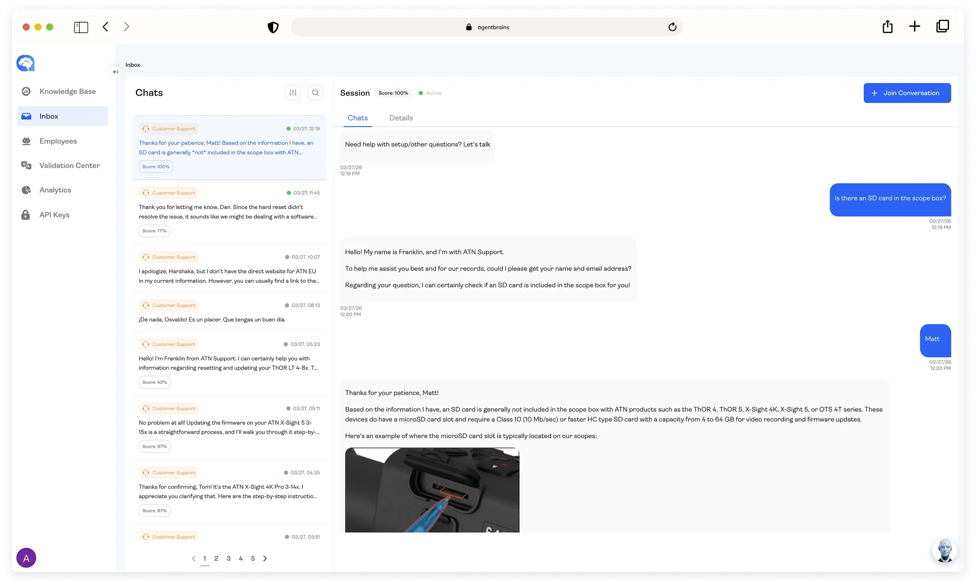
Task: Open the X-Sight 5 firmware chat
Action: 229,427
